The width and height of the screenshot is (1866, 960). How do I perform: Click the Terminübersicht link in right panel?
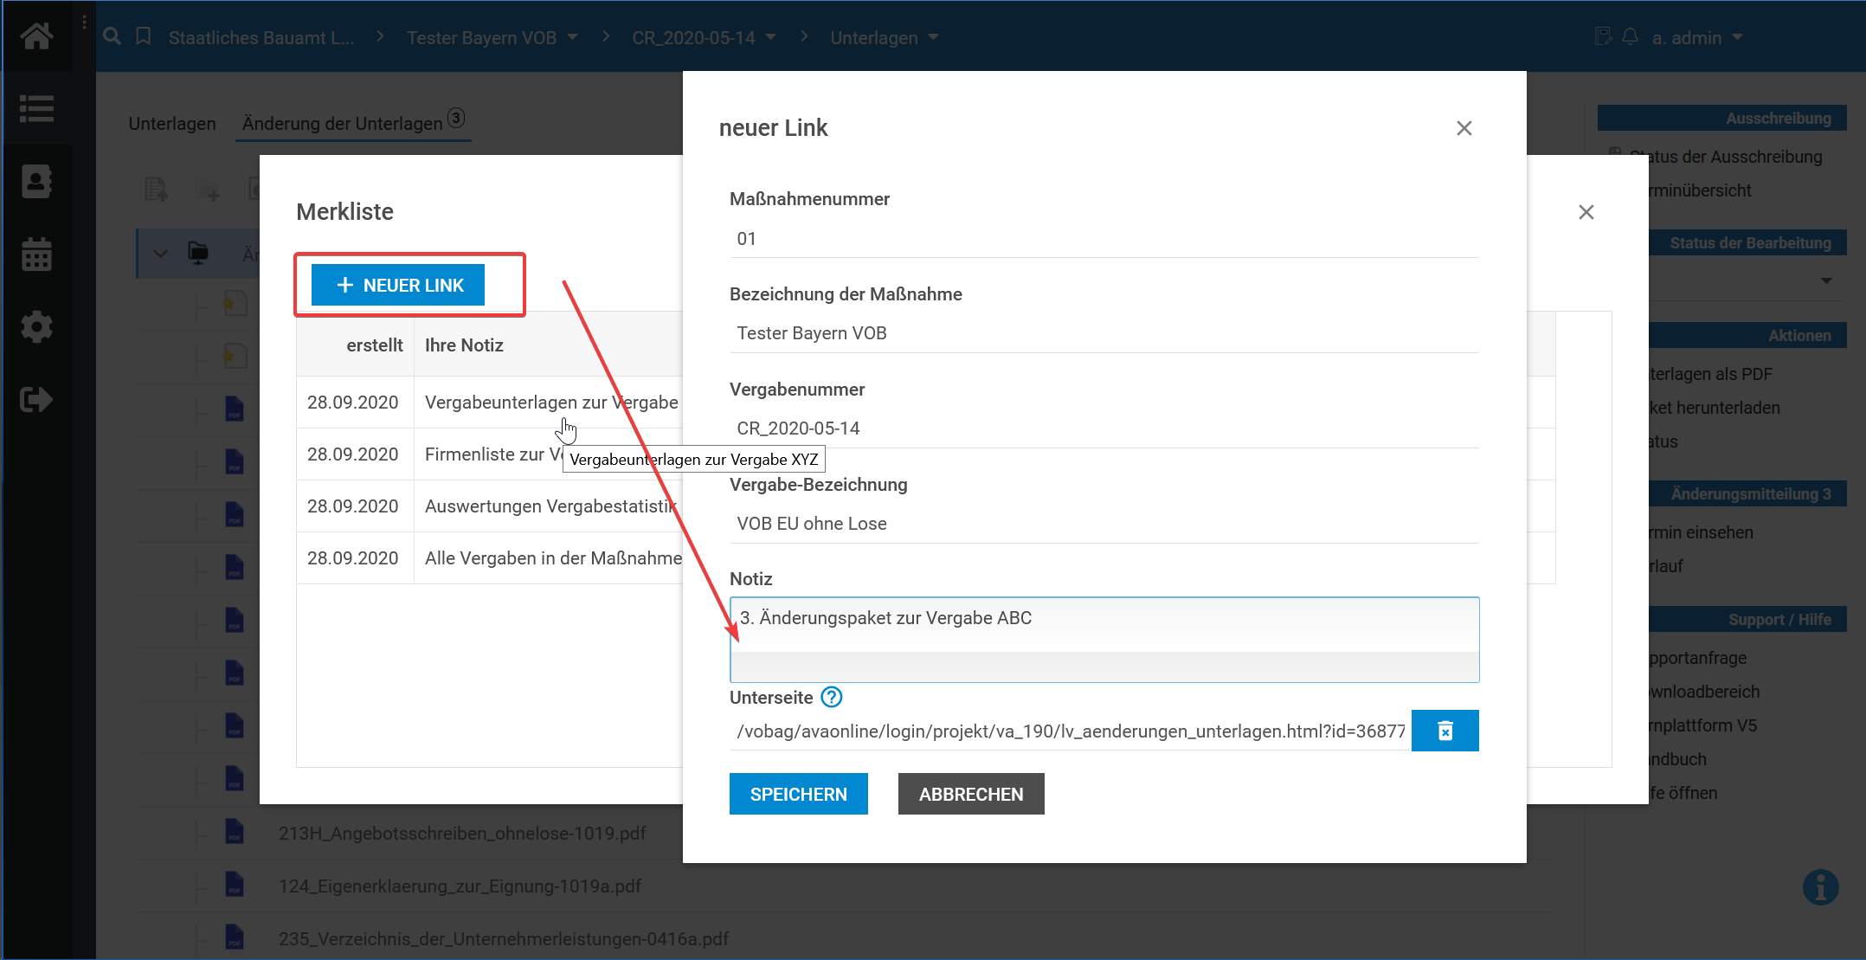(1700, 190)
